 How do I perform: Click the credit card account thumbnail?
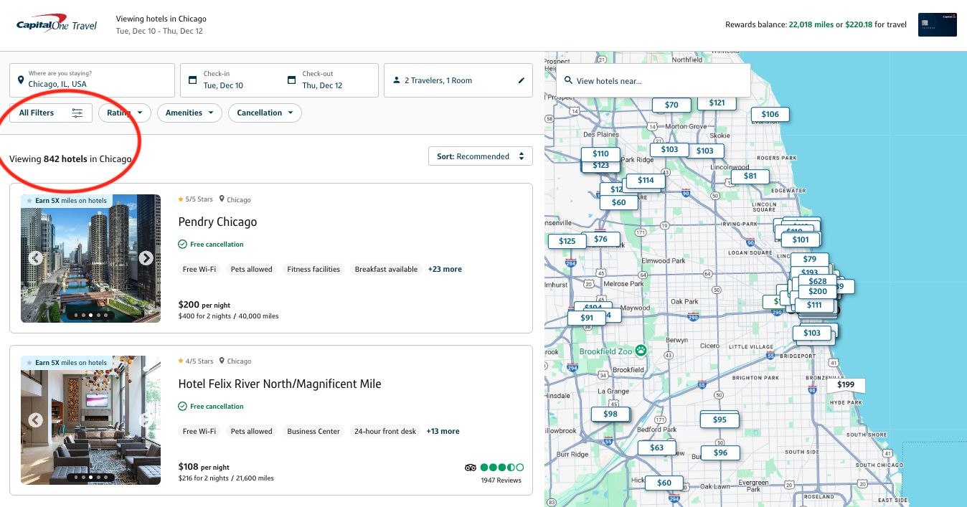pos(937,24)
